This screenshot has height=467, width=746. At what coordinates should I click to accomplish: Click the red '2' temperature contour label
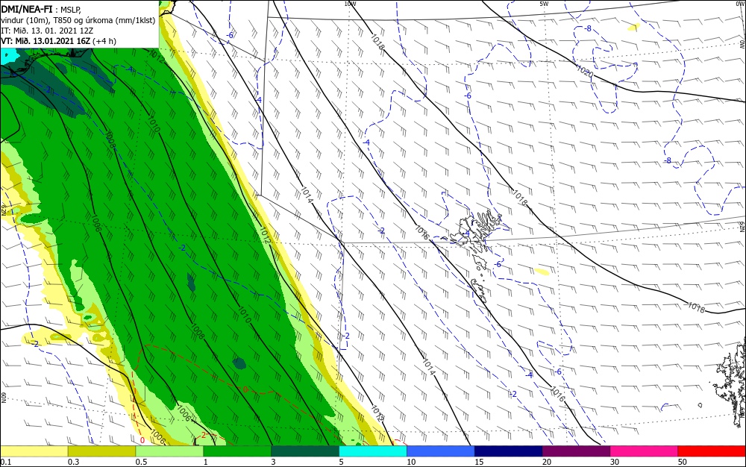203,435
